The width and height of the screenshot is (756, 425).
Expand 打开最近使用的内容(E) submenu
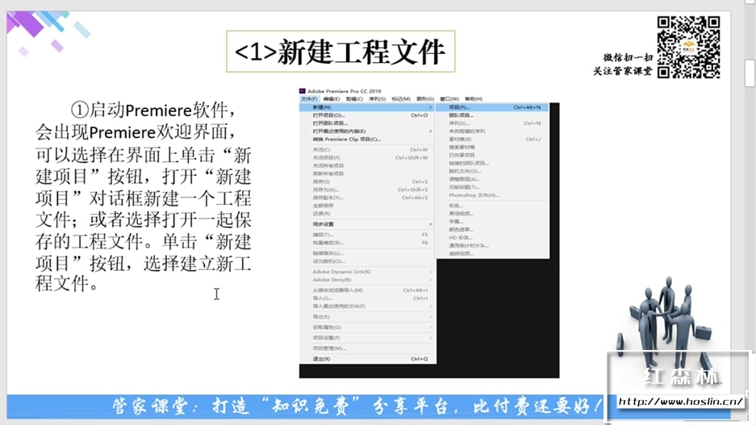[368, 131]
